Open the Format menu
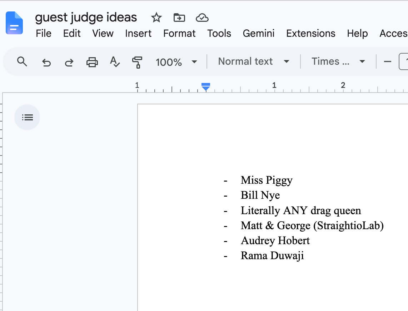Screen dimensions: 408x311 (x=179, y=34)
